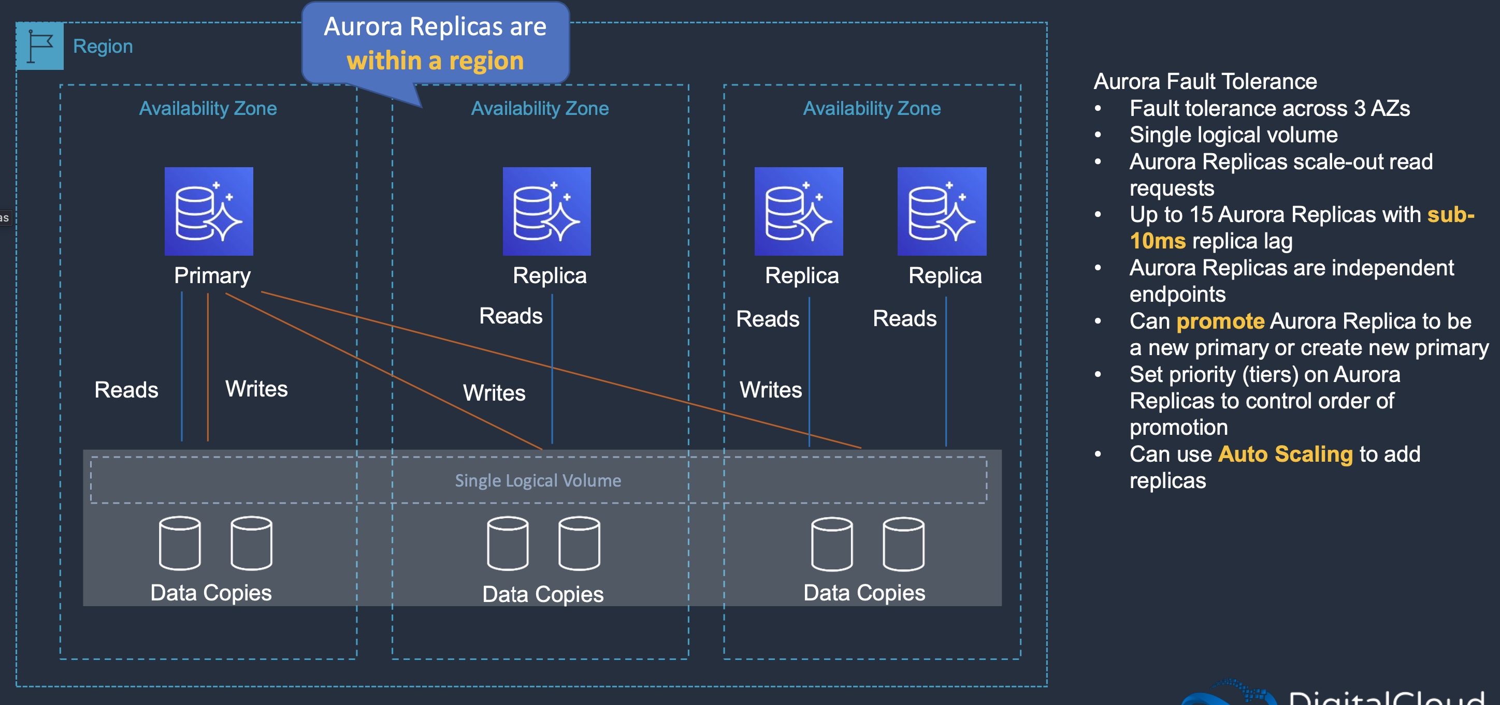1500x705 pixels.
Task: Click the 'Region' label
Action: pyautogui.click(x=103, y=46)
